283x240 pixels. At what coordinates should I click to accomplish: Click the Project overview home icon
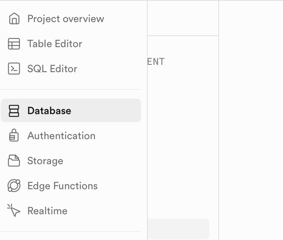[x=14, y=18]
